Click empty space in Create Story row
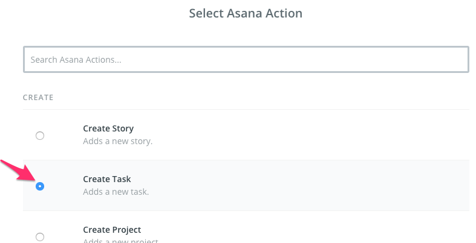 tap(304, 135)
